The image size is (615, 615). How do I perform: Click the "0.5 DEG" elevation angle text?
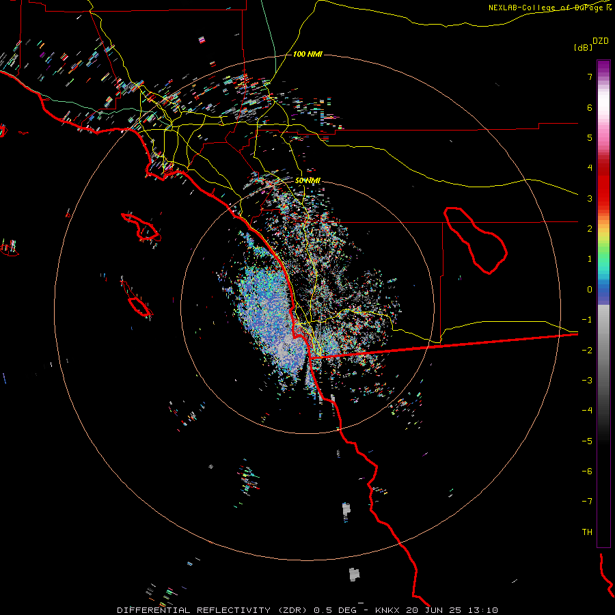point(335,610)
